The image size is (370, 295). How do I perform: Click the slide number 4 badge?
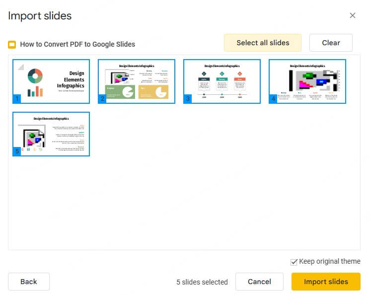tap(273, 99)
